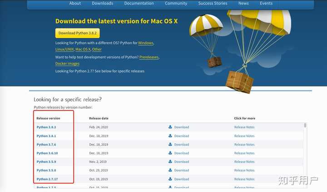The image size is (327, 192).
Task: Follow the Other OS link
Action: point(97,49)
